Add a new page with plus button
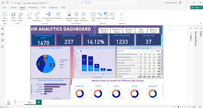The height and width of the screenshot is (108, 203). (x=39, y=102)
